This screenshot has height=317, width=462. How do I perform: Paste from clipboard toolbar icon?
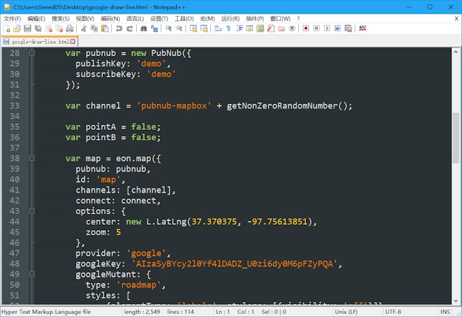[105, 28]
